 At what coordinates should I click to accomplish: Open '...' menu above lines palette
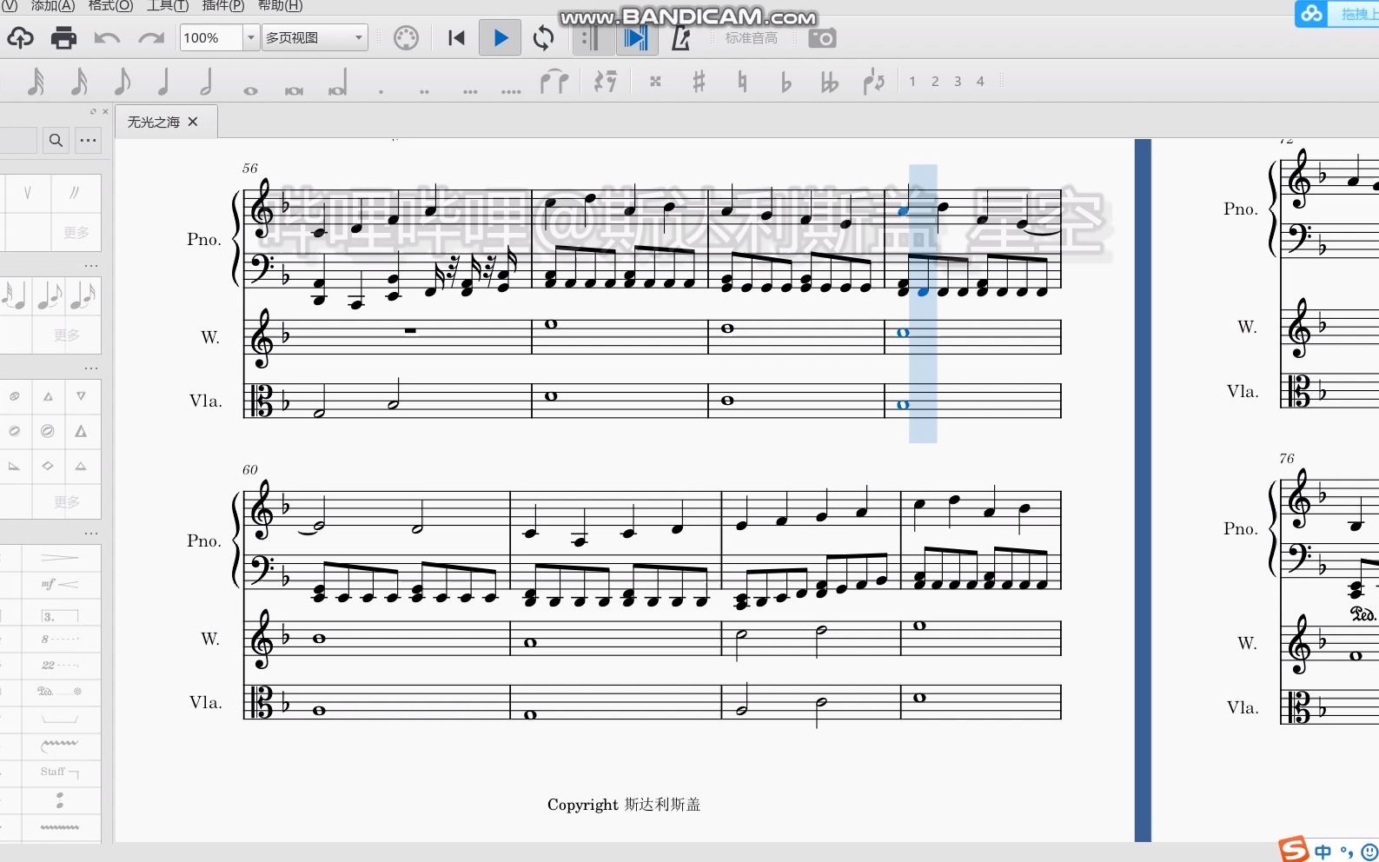[91, 534]
